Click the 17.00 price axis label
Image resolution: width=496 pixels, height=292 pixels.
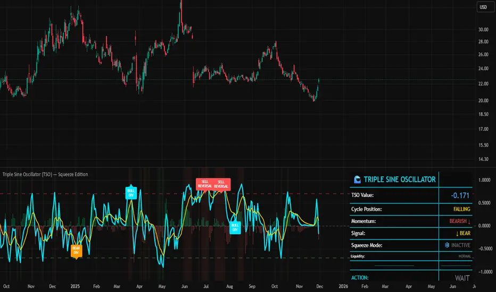[483, 129]
